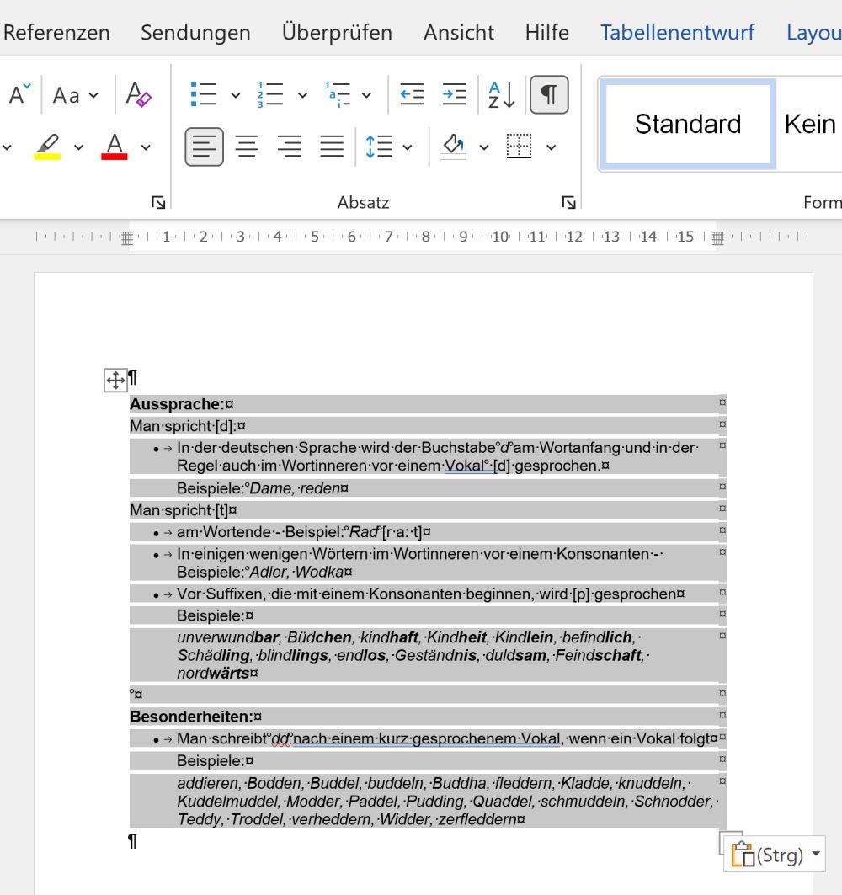This screenshot has width=842, height=895.
Task: Apply the Standard style
Action: (687, 125)
